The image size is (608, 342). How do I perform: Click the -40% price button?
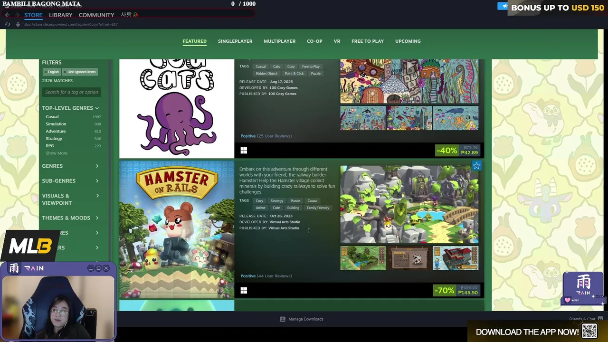458,151
